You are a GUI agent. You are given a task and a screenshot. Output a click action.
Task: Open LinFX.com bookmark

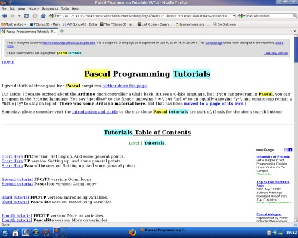pyautogui.click(x=156, y=24)
